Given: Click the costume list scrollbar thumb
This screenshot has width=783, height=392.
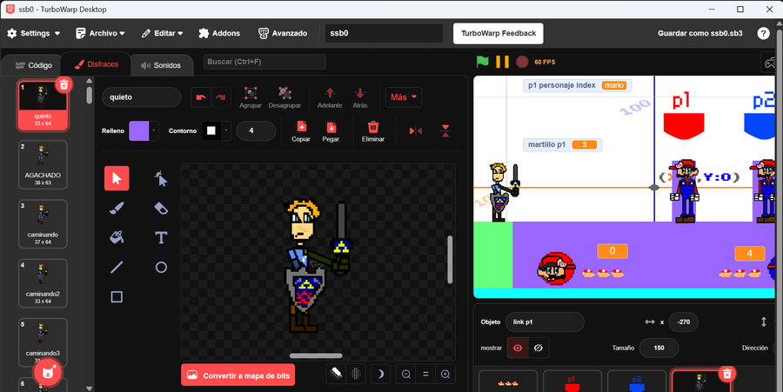Looking at the screenshot, I should click(89, 95).
